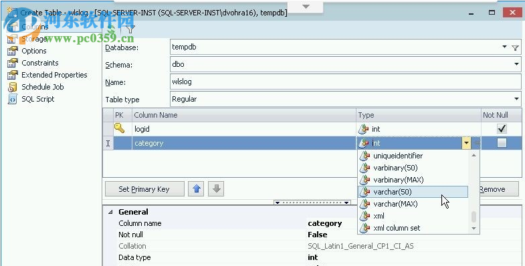525x266 pixels.
Task: Click into the Name field containing wlslog
Action: 346,82
